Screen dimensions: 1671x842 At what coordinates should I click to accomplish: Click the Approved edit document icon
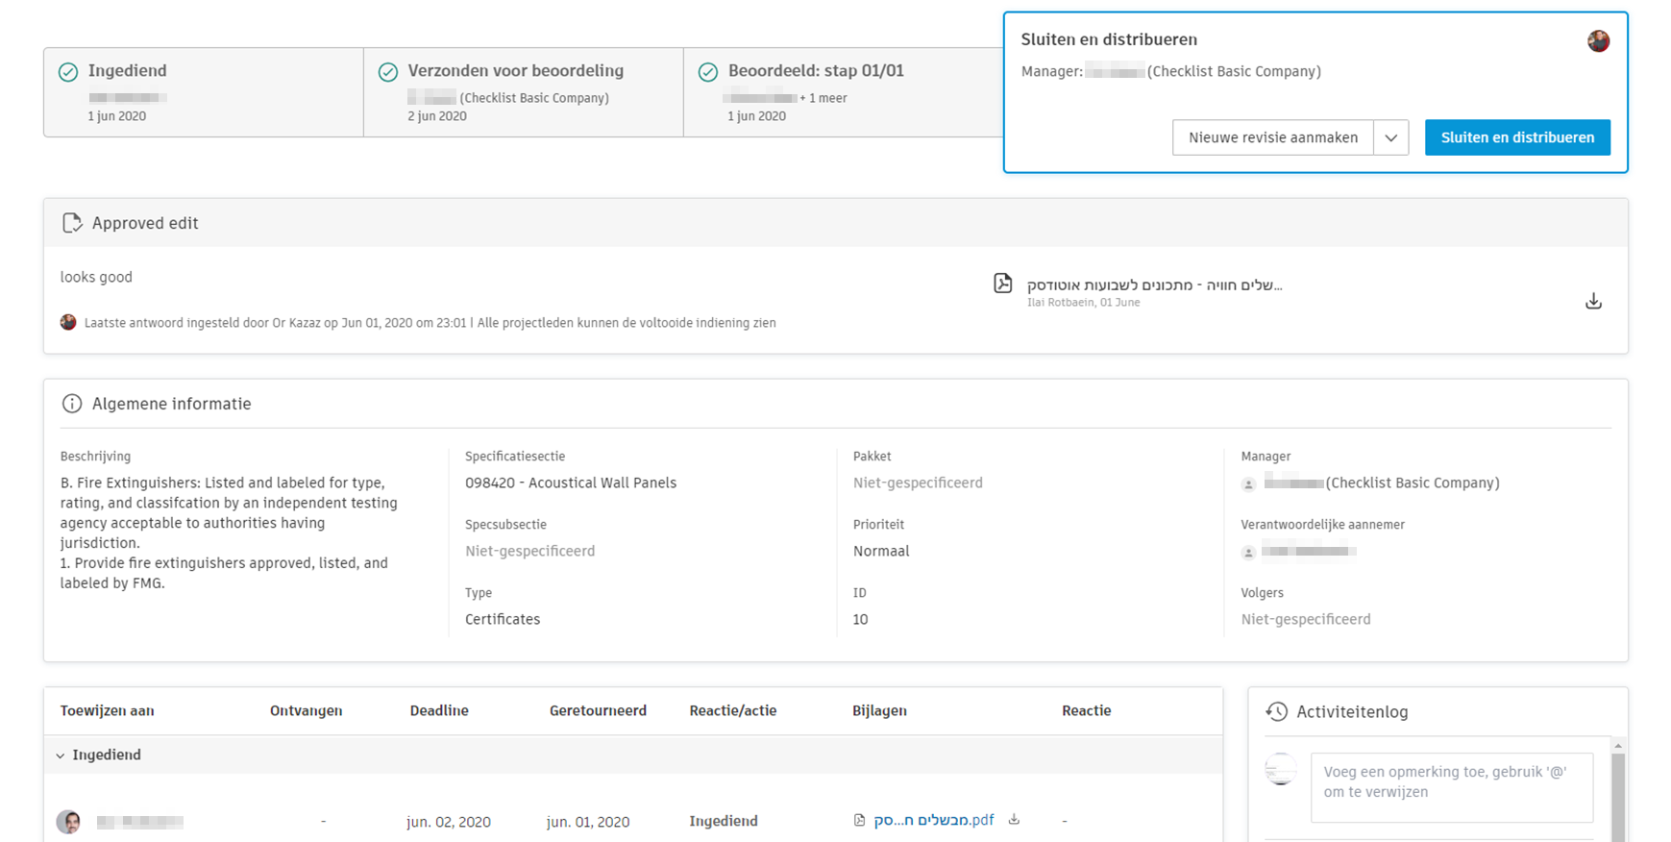[x=72, y=223]
